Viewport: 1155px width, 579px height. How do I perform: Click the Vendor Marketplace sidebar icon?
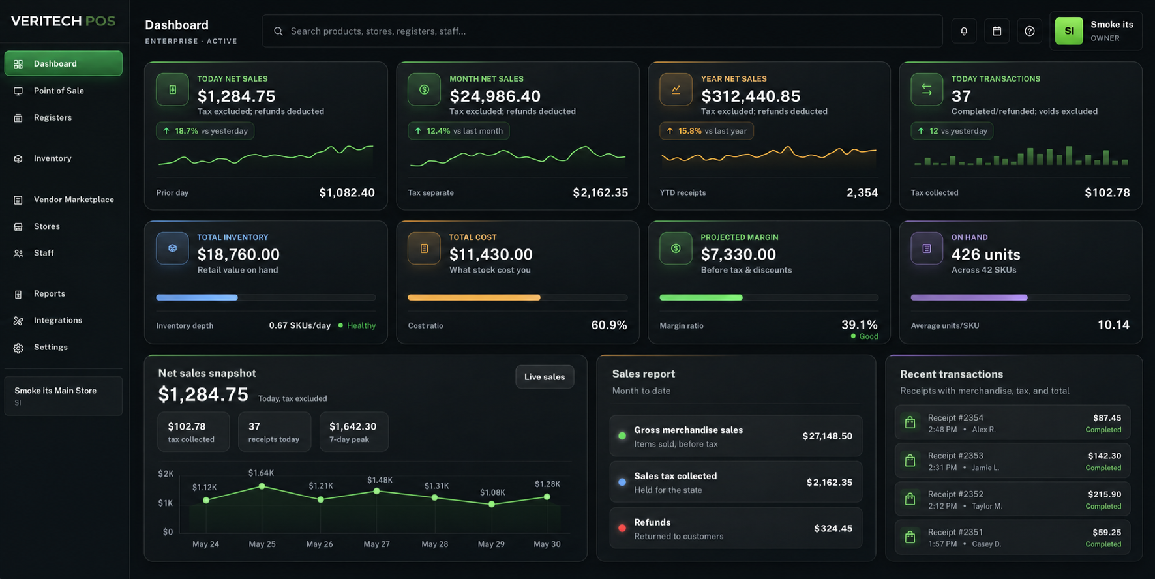(18, 200)
